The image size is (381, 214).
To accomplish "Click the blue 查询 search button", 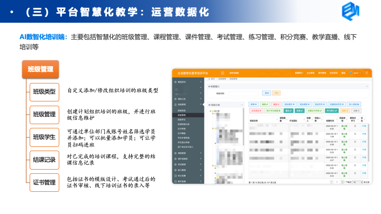I will [267, 93].
